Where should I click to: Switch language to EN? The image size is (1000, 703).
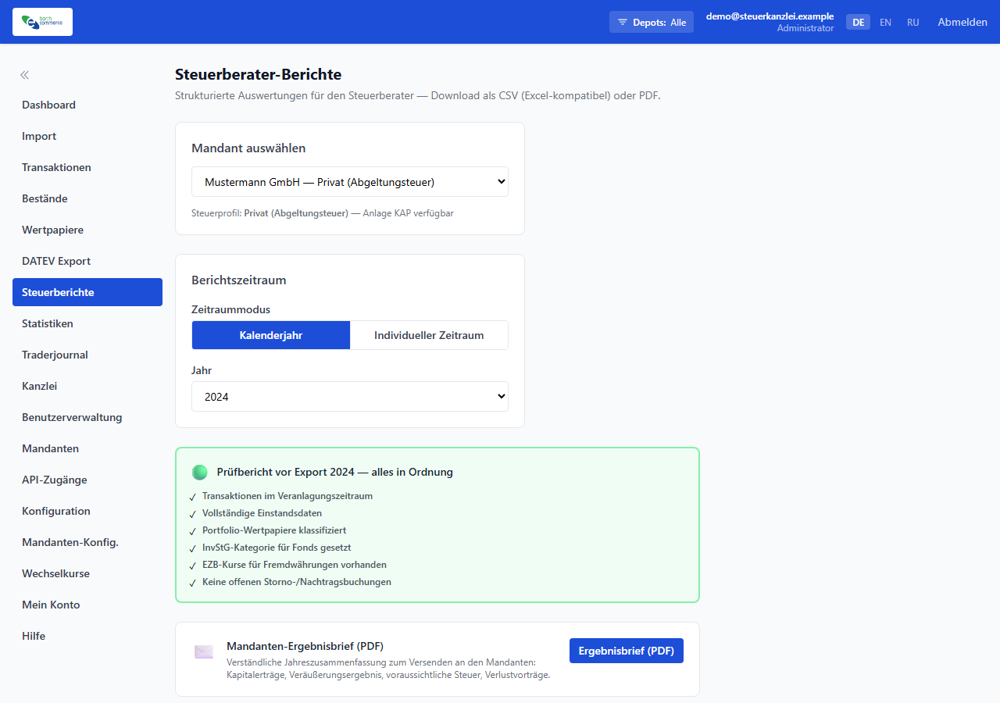[x=885, y=23]
